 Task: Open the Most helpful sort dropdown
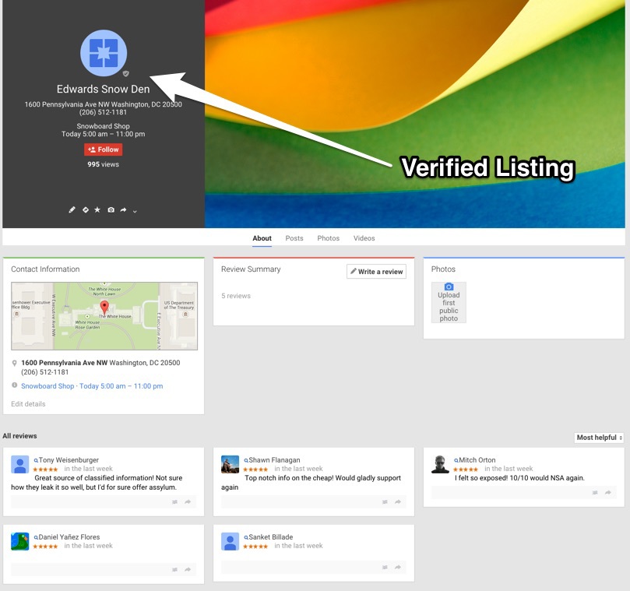tap(598, 438)
